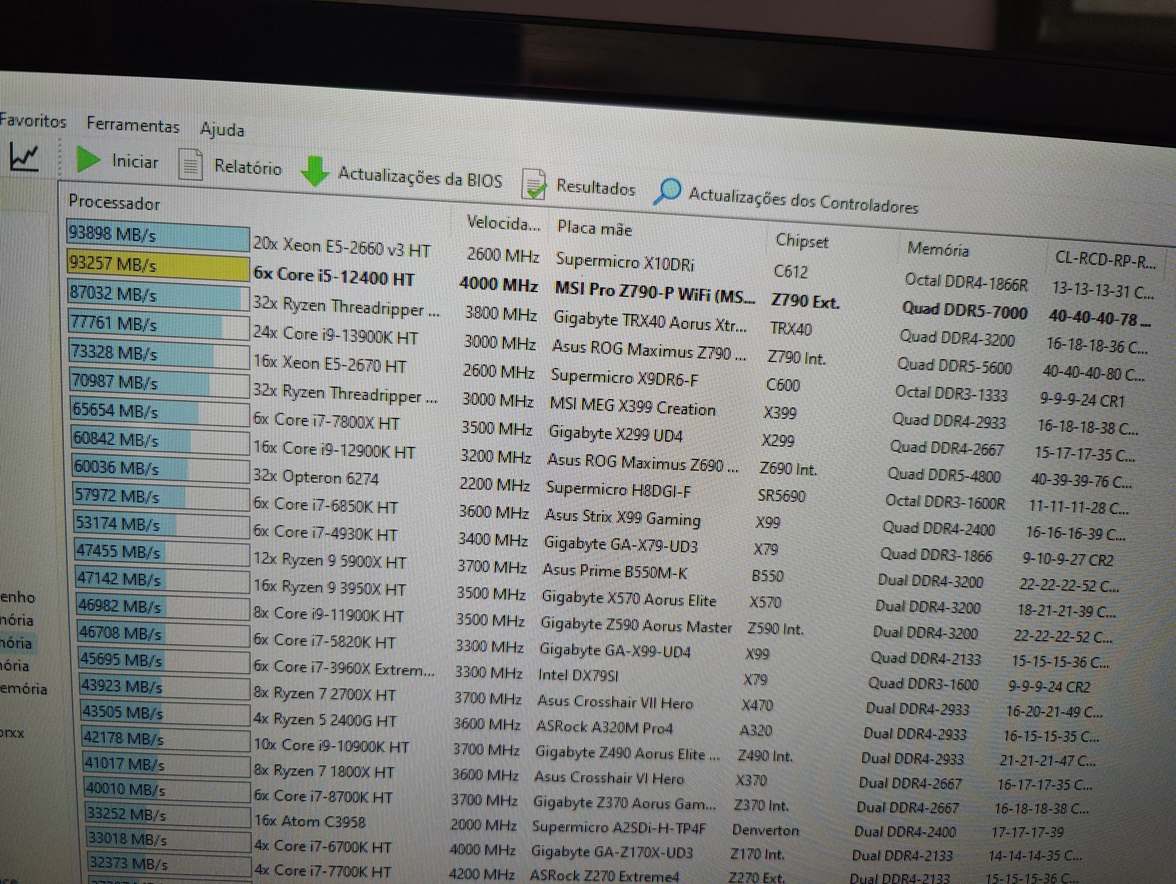Sort by the Memória column header
This screenshot has height=884, width=1176.
[938, 250]
